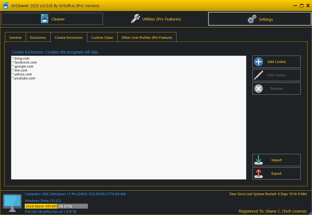Minimize the SirCleaner window
This screenshot has height=215, width=312.
coord(295,5)
